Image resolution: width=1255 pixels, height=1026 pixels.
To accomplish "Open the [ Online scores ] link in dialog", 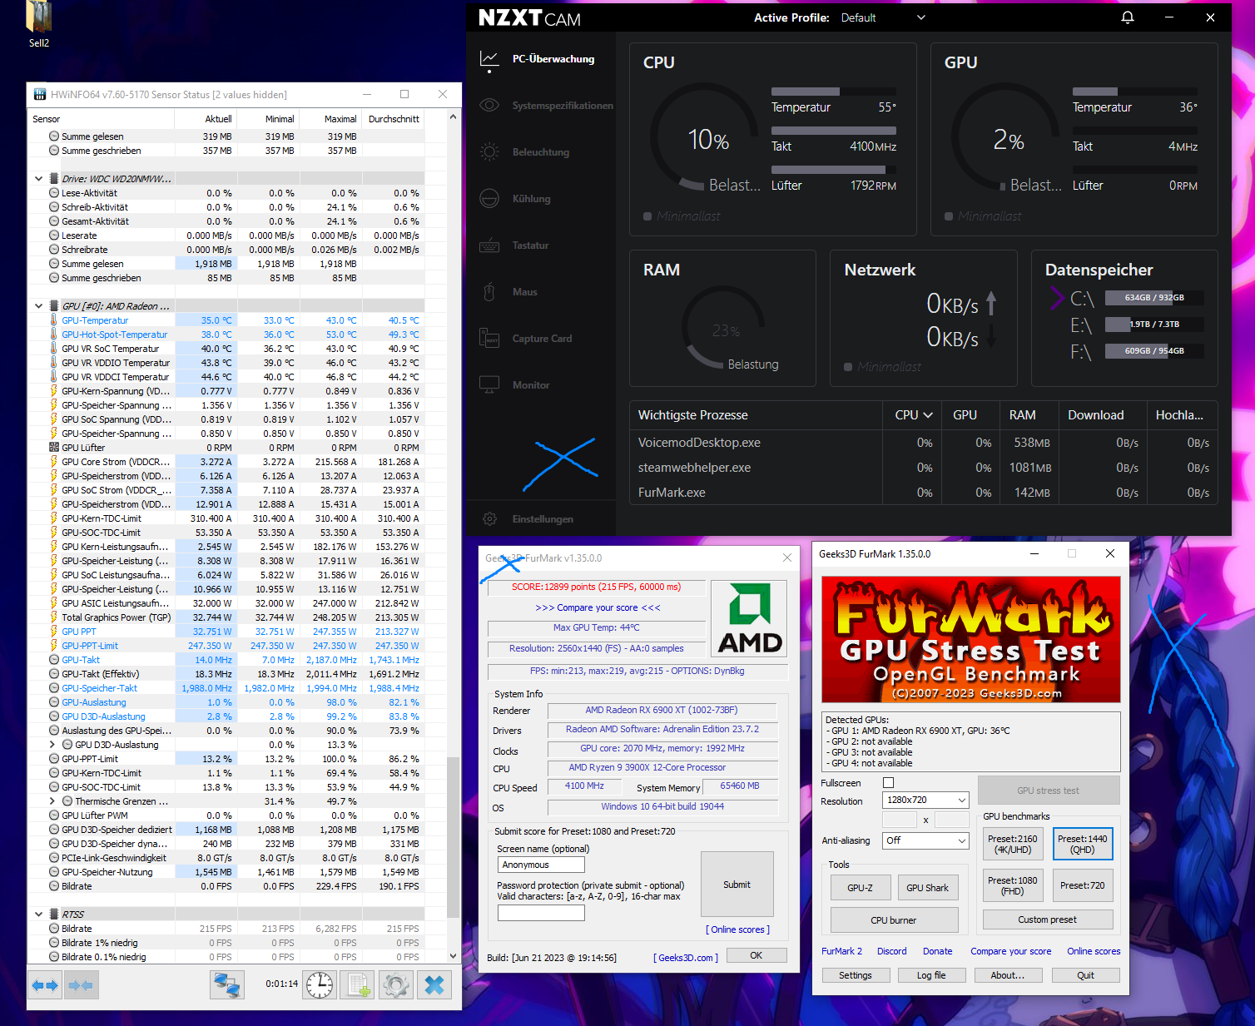I will 738,929.
